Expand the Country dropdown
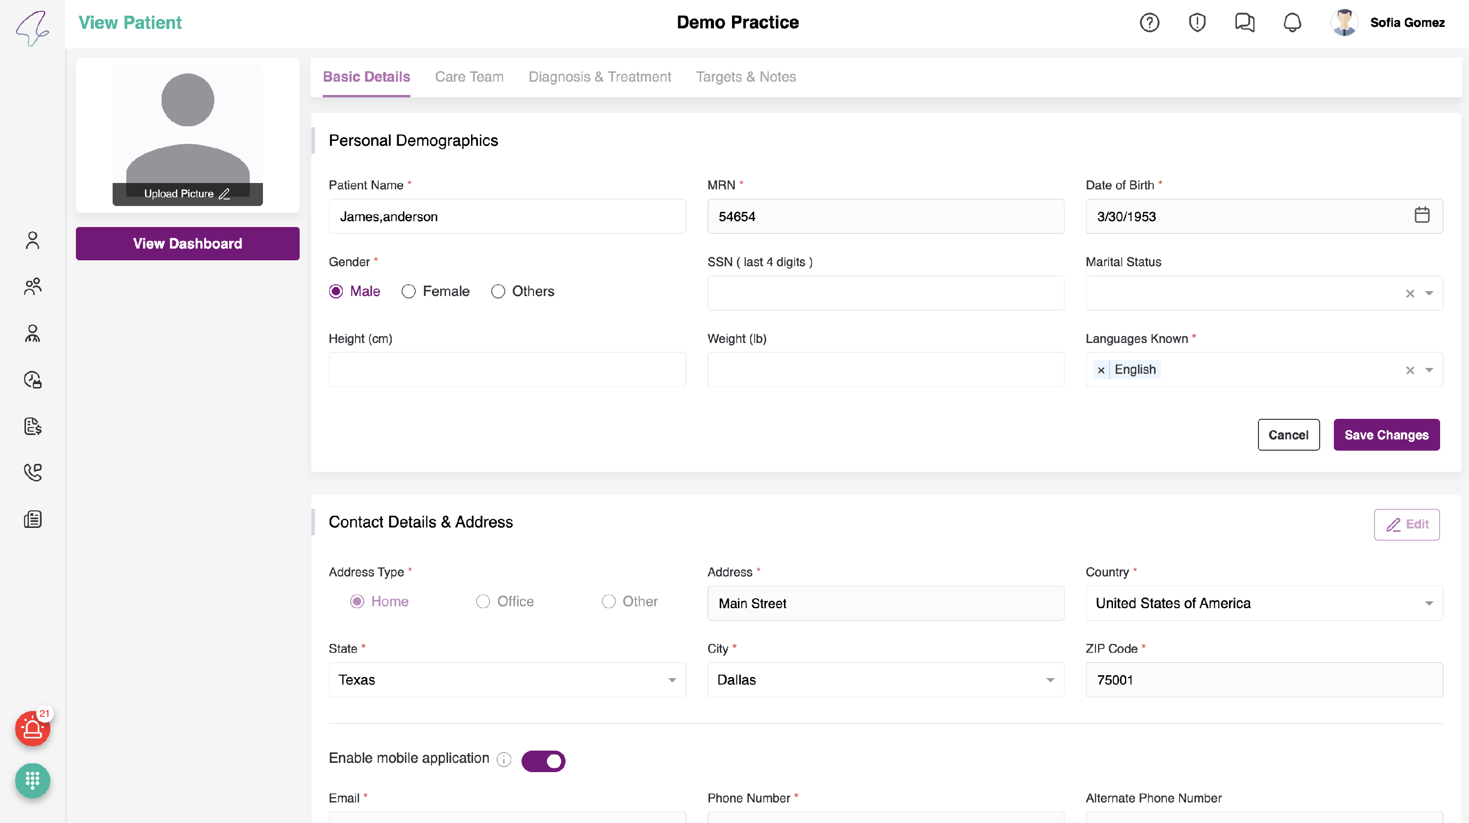 pyautogui.click(x=1264, y=603)
